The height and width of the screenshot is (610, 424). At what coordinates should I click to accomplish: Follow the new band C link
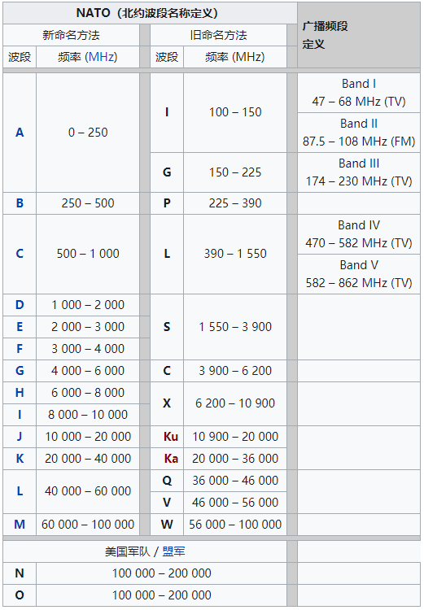pyautogui.click(x=20, y=254)
